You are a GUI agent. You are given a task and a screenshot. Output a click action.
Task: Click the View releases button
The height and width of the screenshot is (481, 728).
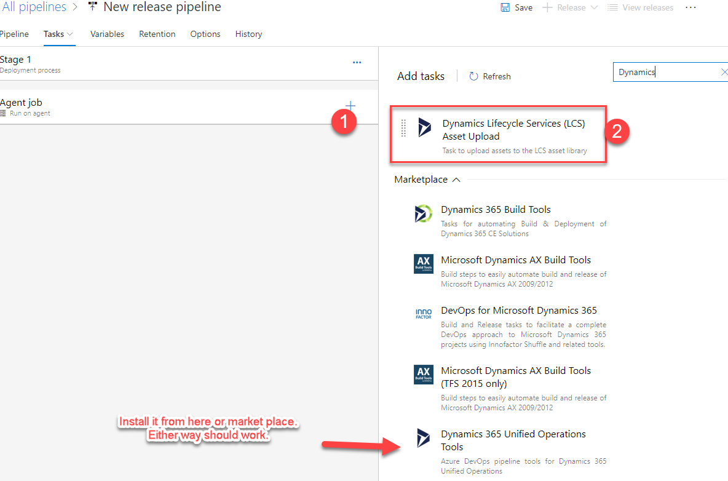click(x=641, y=7)
